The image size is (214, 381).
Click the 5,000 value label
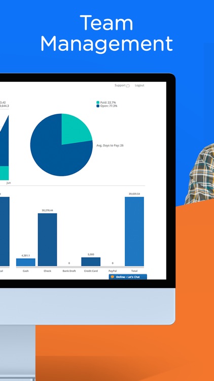pos(91,255)
